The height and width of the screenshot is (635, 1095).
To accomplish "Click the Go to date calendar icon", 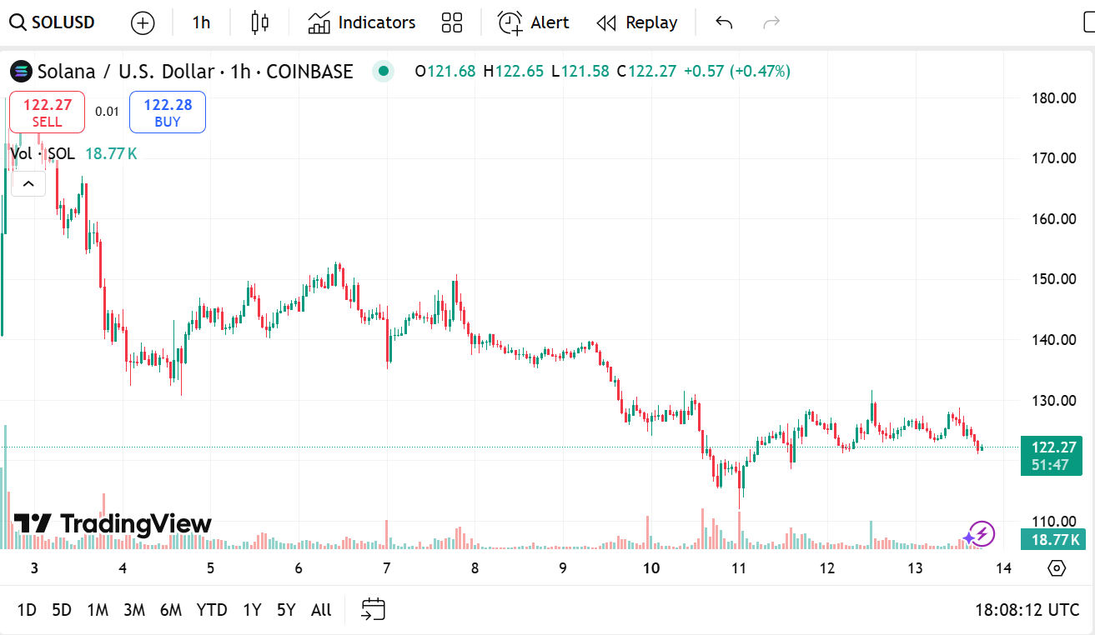I will pyautogui.click(x=373, y=609).
